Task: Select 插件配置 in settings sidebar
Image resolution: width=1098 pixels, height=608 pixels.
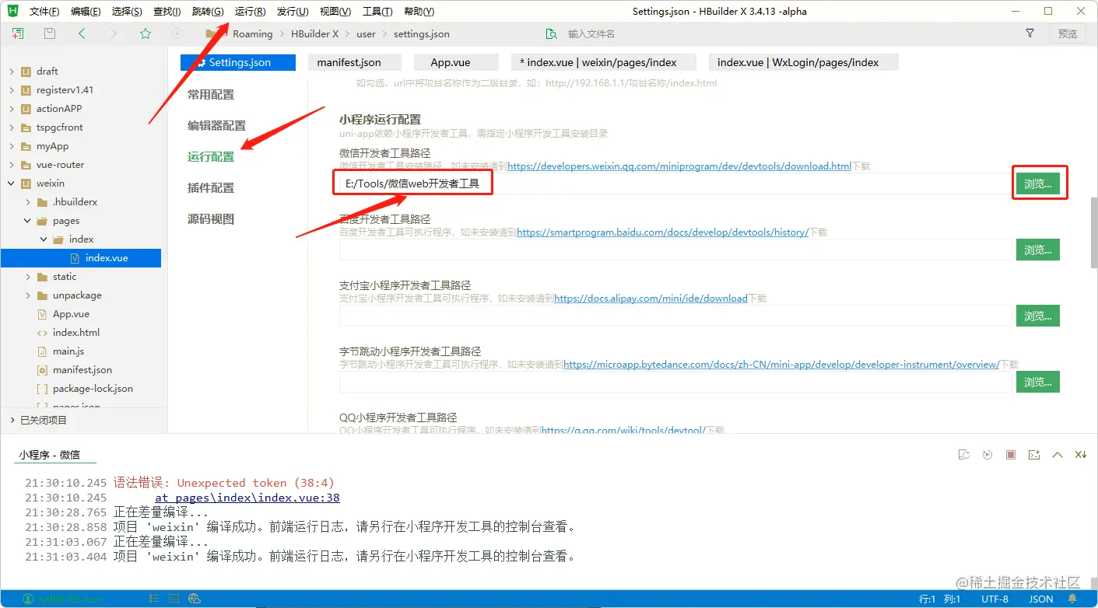Action: (211, 188)
